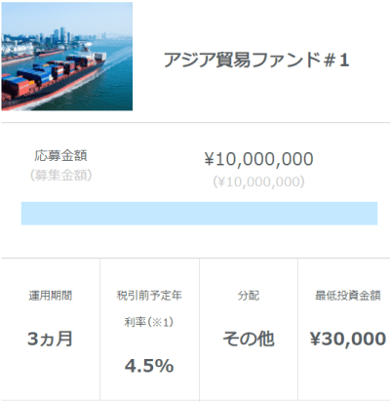The height and width of the screenshot is (402, 390).
Task: Select the 応募金額 label
Action: point(60,155)
